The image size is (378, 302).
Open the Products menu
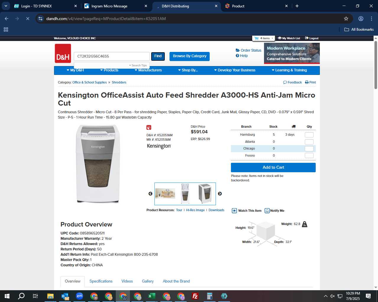tap(109, 70)
